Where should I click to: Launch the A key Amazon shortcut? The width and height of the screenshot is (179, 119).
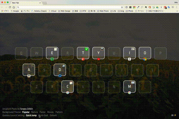tap(29, 70)
